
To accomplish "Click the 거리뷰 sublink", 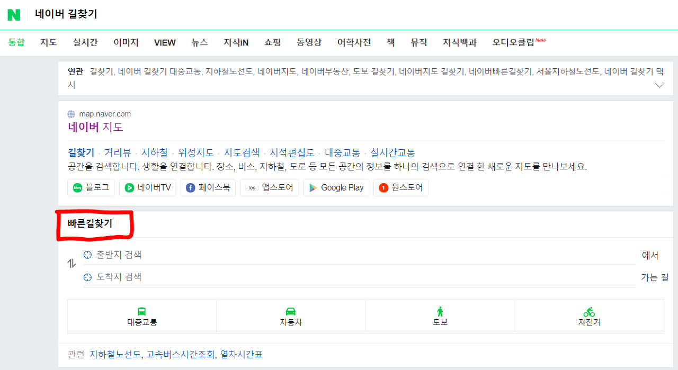I will pyautogui.click(x=118, y=152).
